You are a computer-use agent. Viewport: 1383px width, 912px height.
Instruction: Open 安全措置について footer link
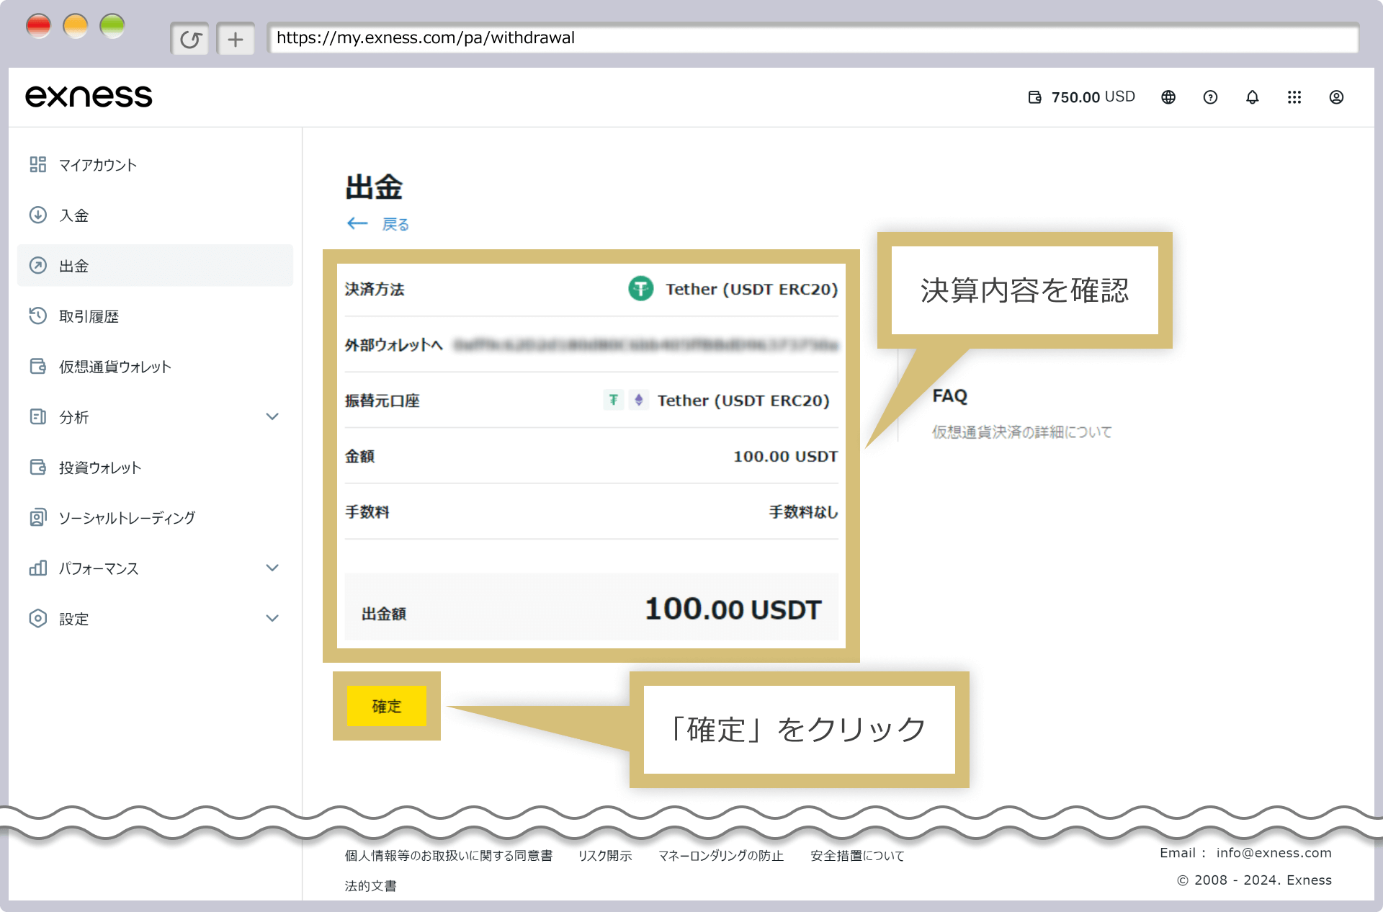(857, 856)
